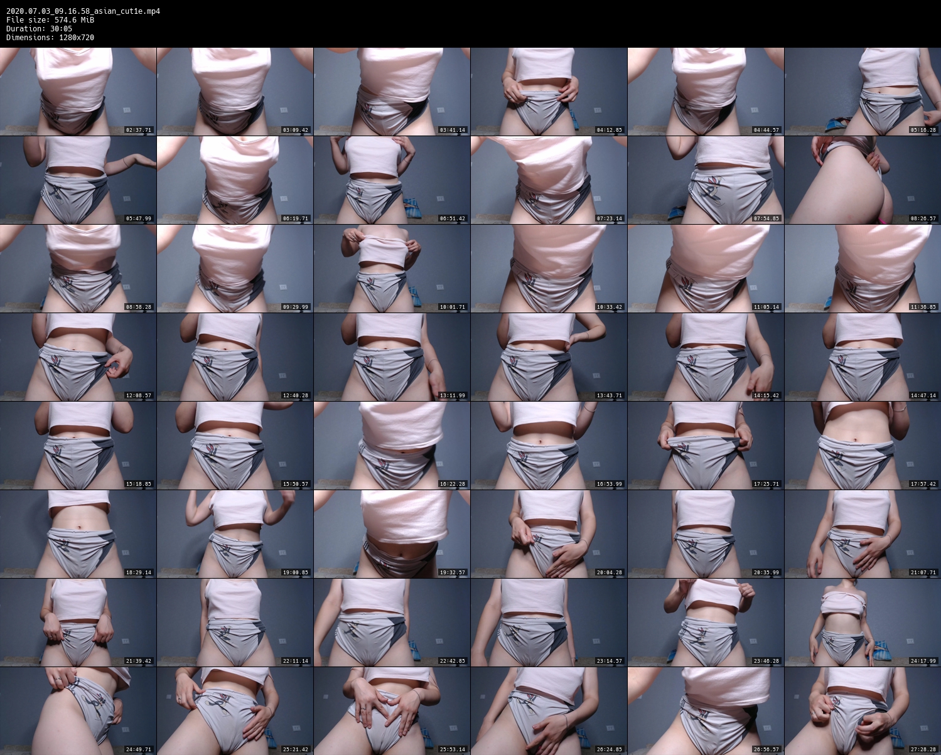Click the frame timestamped 12:08.57
Viewport: 941px width, 755px height.
(78, 357)
